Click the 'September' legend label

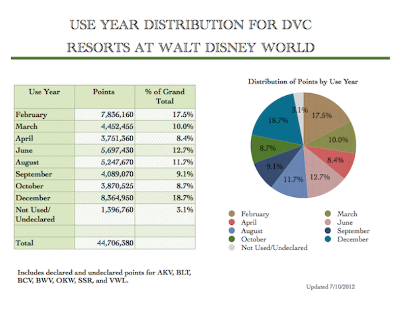[353, 231]
